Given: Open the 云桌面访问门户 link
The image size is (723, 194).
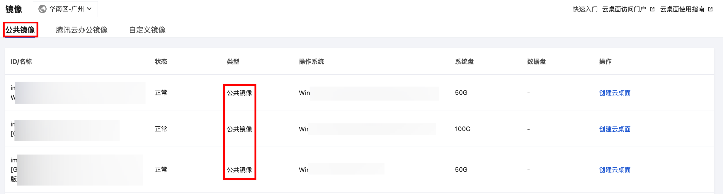Looking at the screenshot, I should point(624,9).
